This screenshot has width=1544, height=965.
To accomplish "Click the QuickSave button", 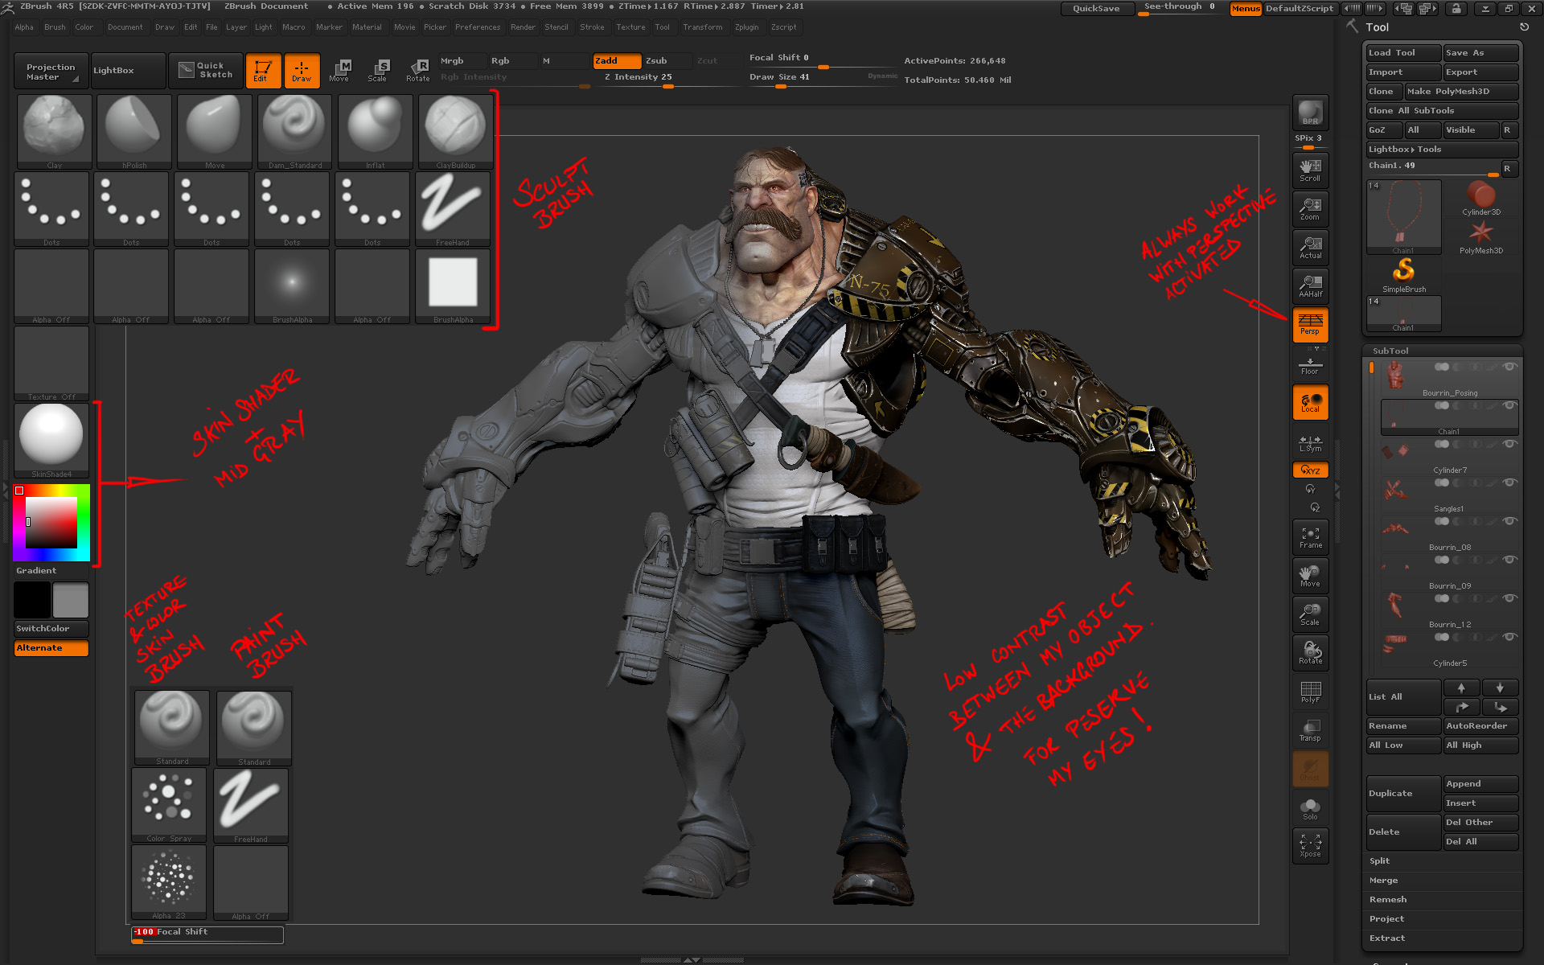I will tap(1097, 9).
